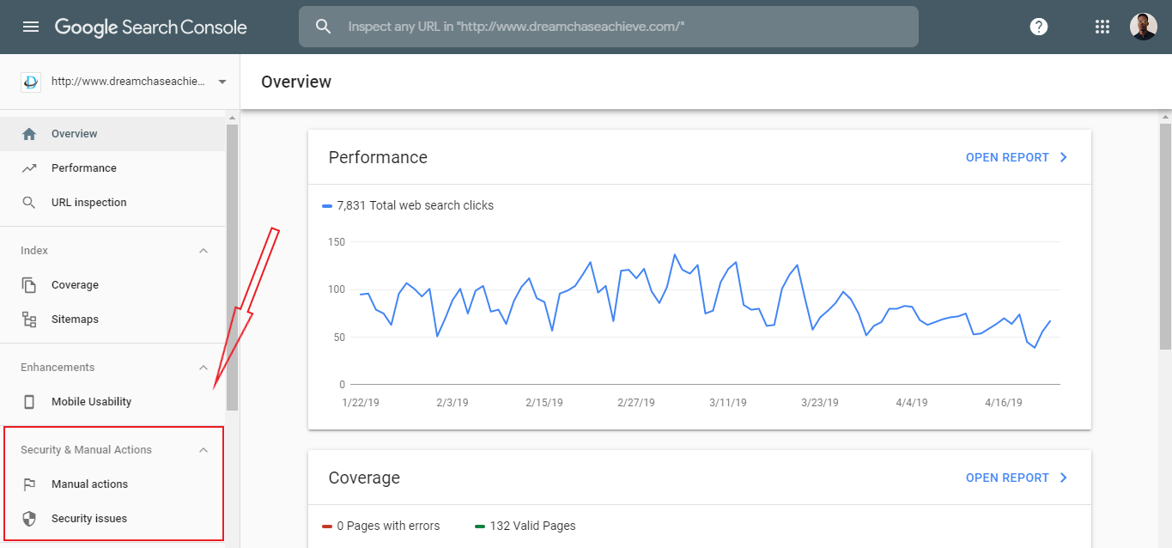The height and width of the screenshot is (548, 1172).
Task: Click the Security issues shield icon
Action: point(29,519)
